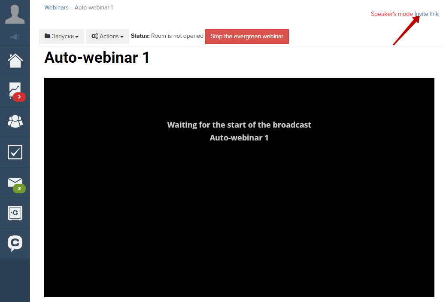
Task: Open the user profile avatar in sidebar
Action: [15, 14]
